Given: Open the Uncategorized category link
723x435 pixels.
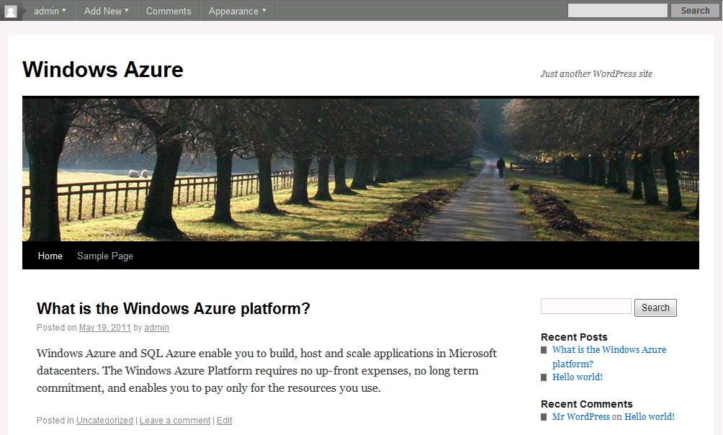Looking at the screenshot, I should click(x=104, y=421).
